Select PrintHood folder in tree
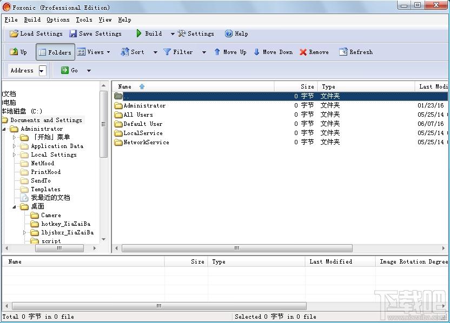This screenshot has height=323, width=450. [x=45, y=172]
